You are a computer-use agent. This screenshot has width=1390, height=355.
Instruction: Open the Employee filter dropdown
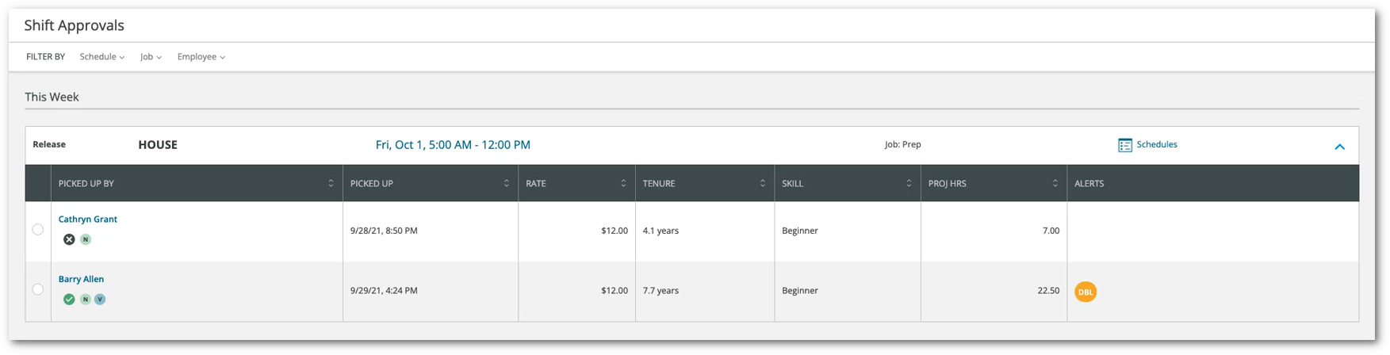click(201, 57)
